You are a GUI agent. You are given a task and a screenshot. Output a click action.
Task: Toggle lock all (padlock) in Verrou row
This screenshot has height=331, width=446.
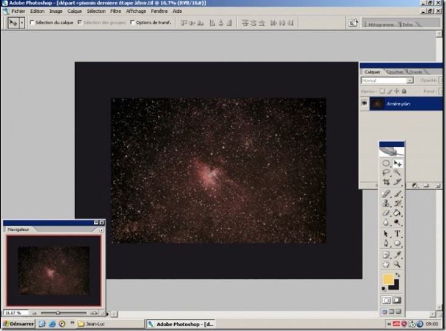pos(404,91)
